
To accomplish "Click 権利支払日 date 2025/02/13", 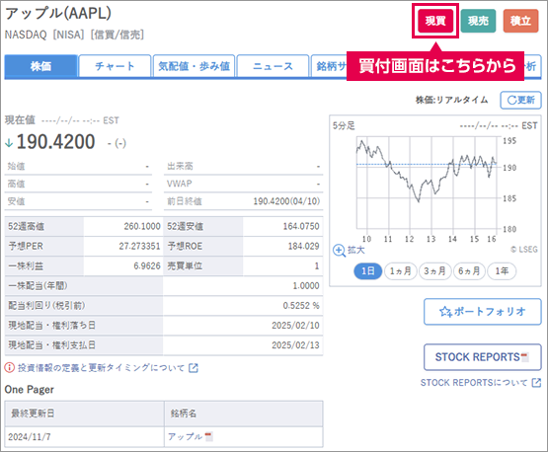I will point(295,345).
